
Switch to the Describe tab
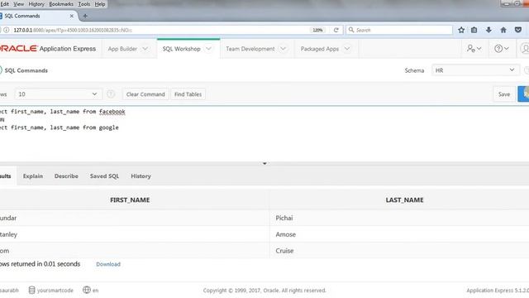coord(66,176)
